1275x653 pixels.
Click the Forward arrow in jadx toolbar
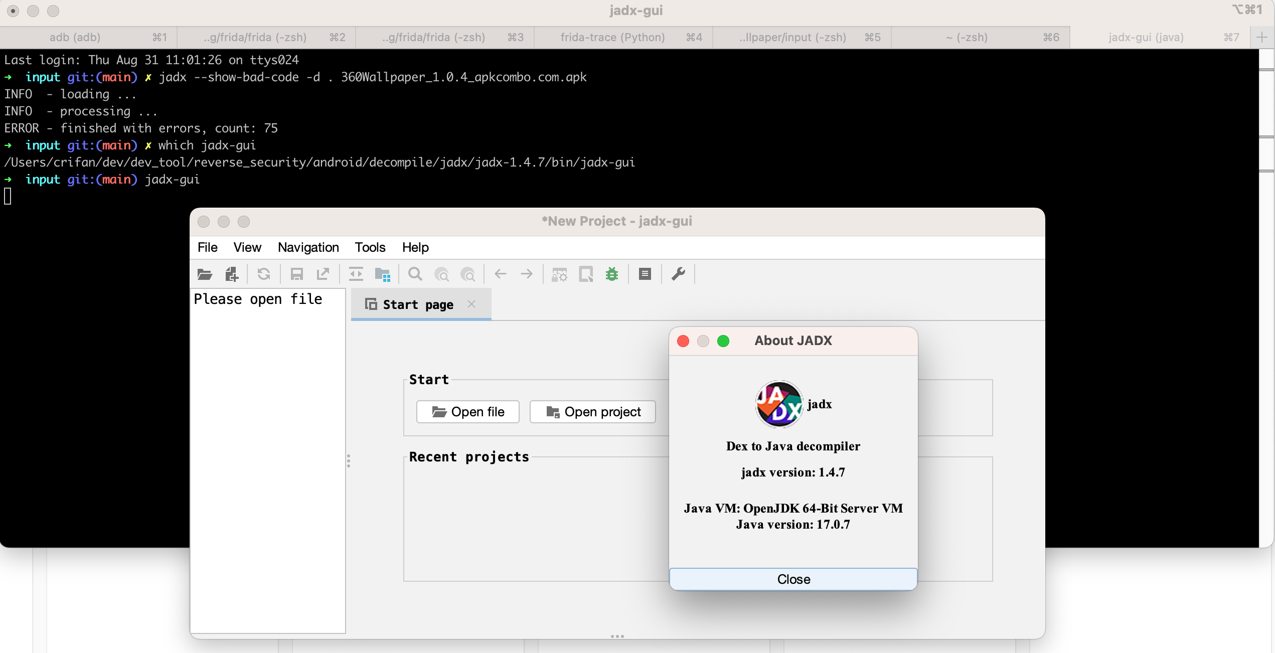(527, 274)
